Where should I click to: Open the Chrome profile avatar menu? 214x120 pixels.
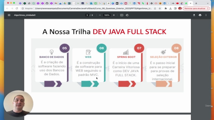click(180, 8)
